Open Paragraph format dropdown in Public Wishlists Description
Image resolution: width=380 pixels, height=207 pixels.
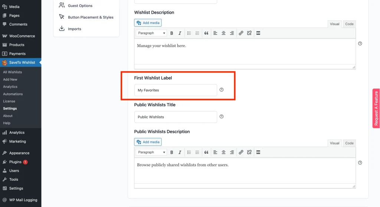151,152
